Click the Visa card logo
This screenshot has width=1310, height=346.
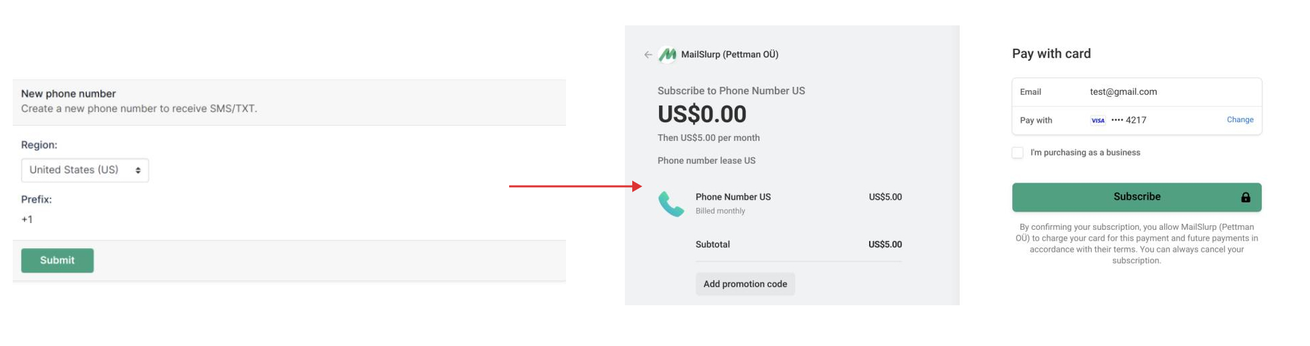click(1098, 120)
